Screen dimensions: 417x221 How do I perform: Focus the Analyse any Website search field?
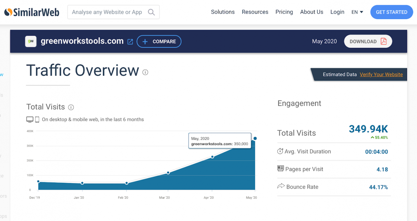coord(114,12)
